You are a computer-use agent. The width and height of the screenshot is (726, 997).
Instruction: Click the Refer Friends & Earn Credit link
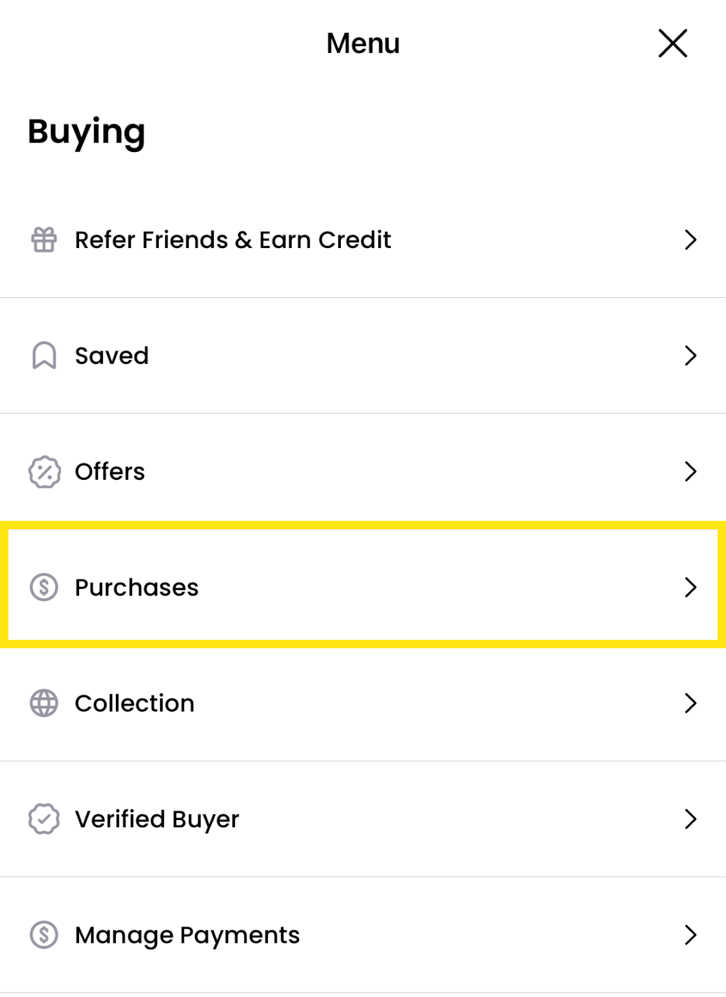(x=232, y=240)
